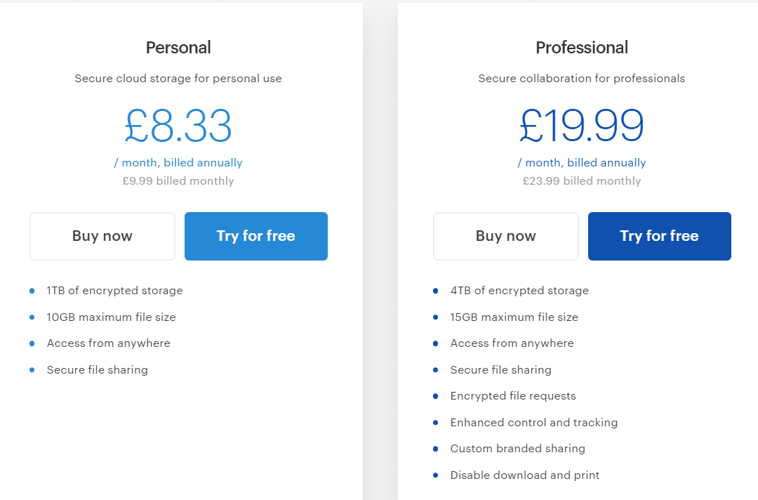
Task: Click Custom branded sharing feature
Action: coord(517,449)
